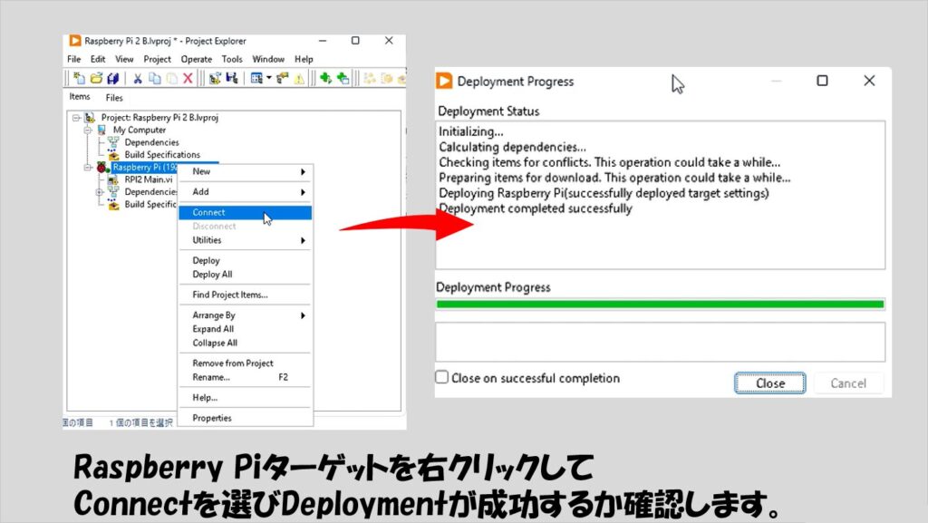Choose Find Project Items... from context menu
The height and width of the screenshot is (523, 928).
[246, 295]
